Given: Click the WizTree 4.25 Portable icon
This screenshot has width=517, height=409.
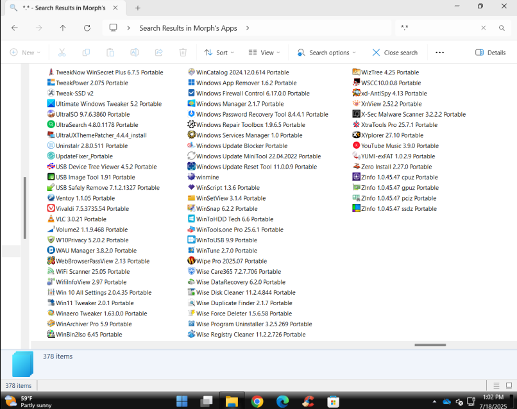Looking at the screenshot, I should (x=356, y=72).
